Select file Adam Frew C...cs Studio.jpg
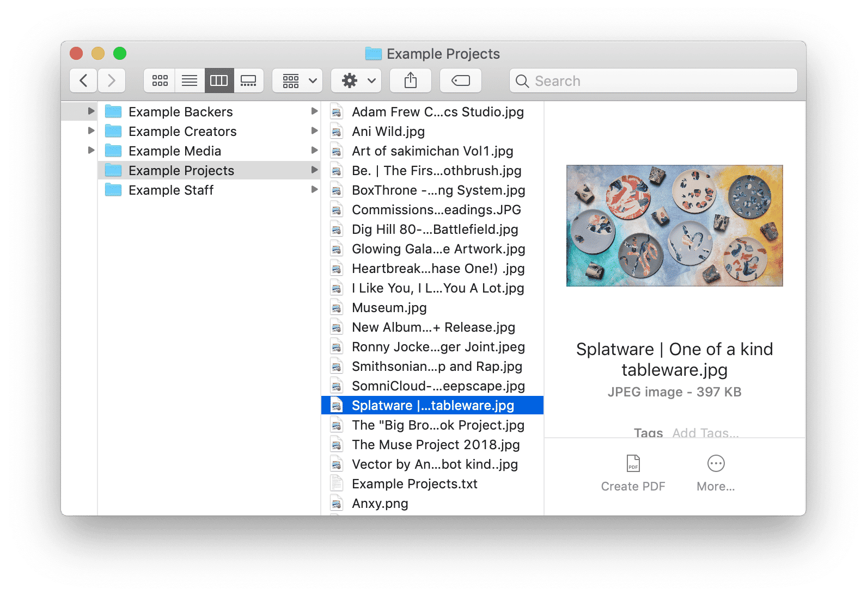The width and height of the screenshot is (867, 596). click(x=432, y=111)
